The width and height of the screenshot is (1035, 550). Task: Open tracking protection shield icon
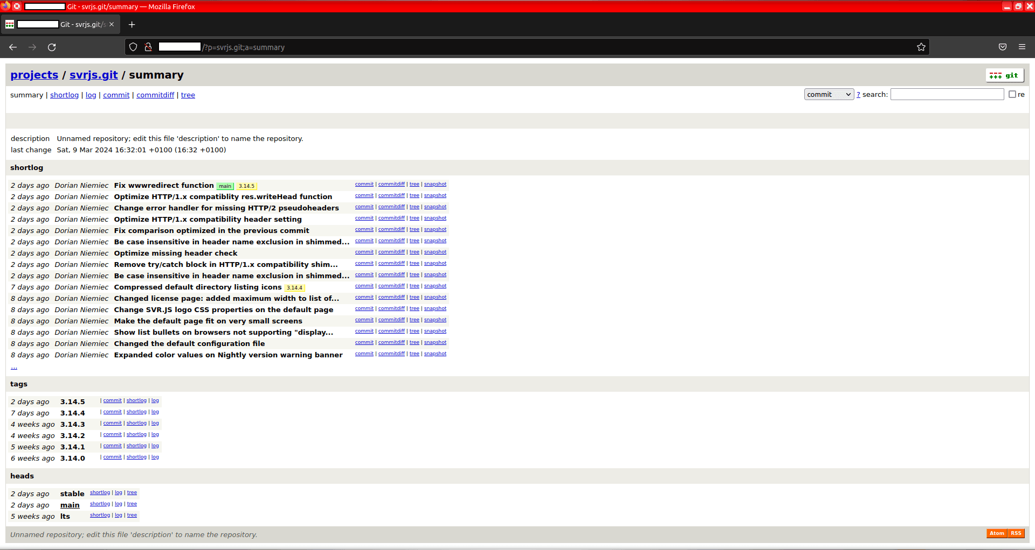[x=133, y=47]
